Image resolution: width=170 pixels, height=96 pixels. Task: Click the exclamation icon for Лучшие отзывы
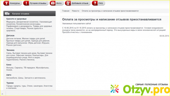point(26,3)
